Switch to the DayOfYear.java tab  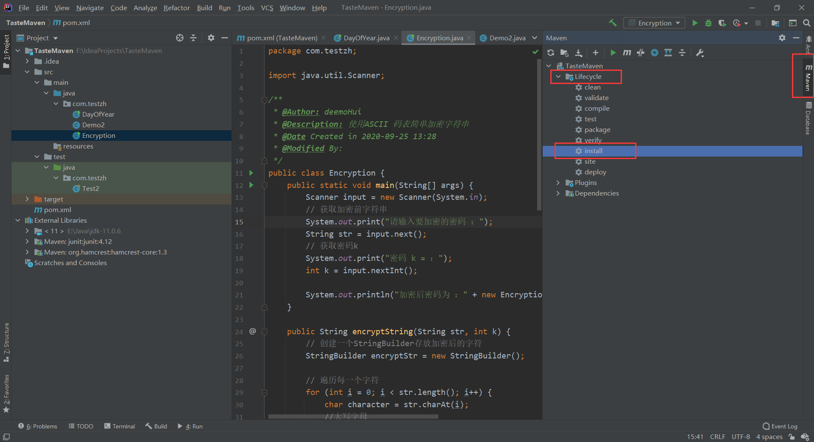pyautogui.click(x=366, y=38)
